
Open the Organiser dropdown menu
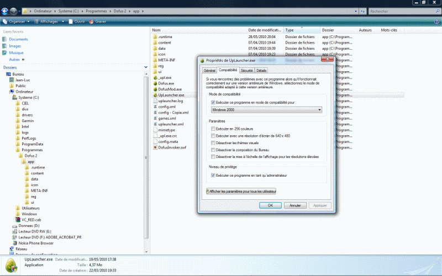(16, 22)
